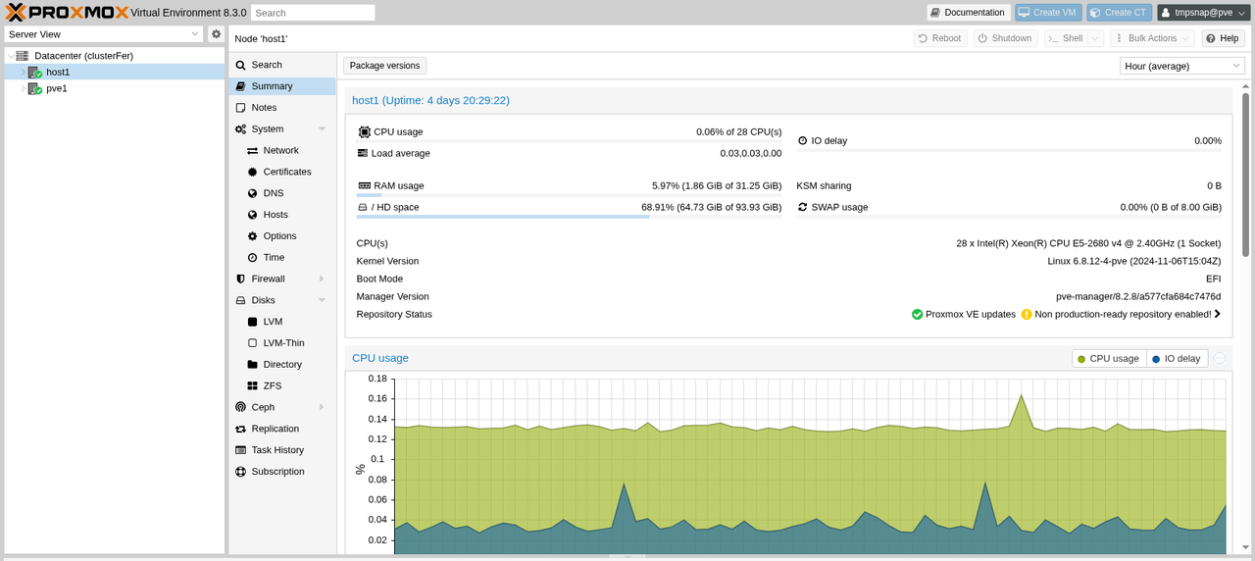Click the RAM usage progress bar
The height and width of the screenshot is (561, 1255).
click(569, 195)
